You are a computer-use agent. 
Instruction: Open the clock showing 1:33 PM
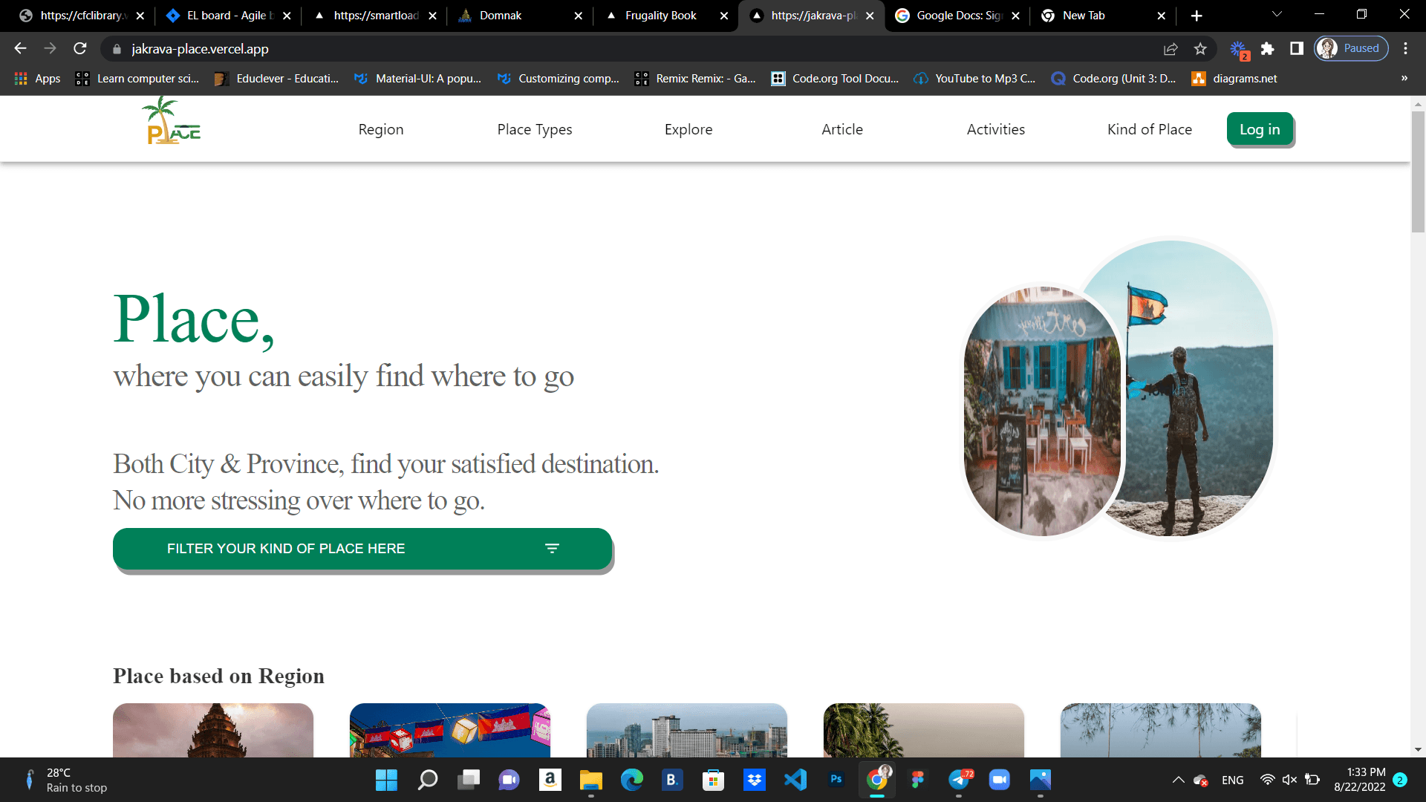click(x=1359, y=780)
